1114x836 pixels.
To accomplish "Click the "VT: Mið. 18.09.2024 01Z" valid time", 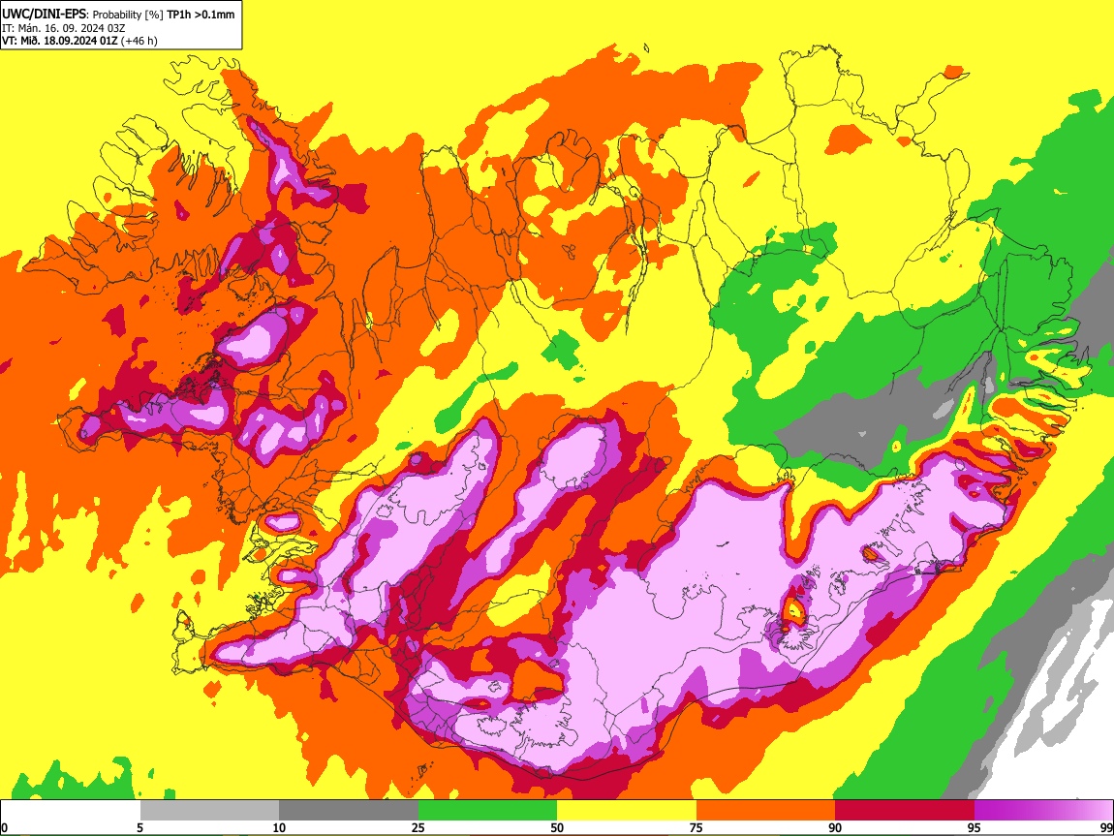I will tap(59, 41).
